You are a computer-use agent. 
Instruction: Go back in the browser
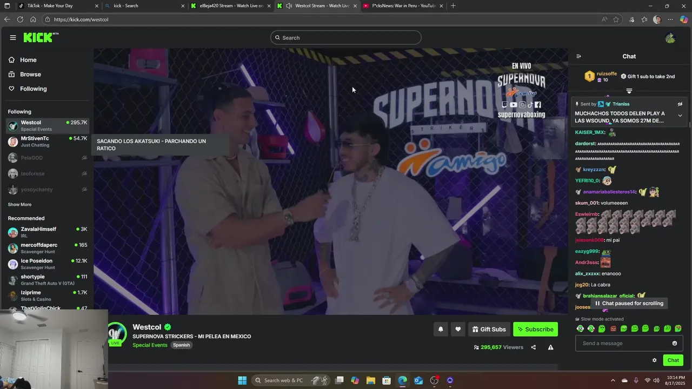click(x=7, y=19)
